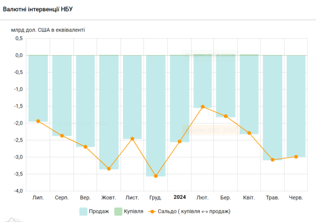Click the Груд. x-axis month label
This screenshot has height=222, width=316.
[x=156, y=197]
